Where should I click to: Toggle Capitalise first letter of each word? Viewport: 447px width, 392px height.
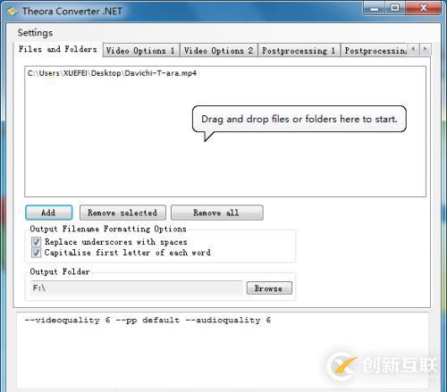(36, 253)
